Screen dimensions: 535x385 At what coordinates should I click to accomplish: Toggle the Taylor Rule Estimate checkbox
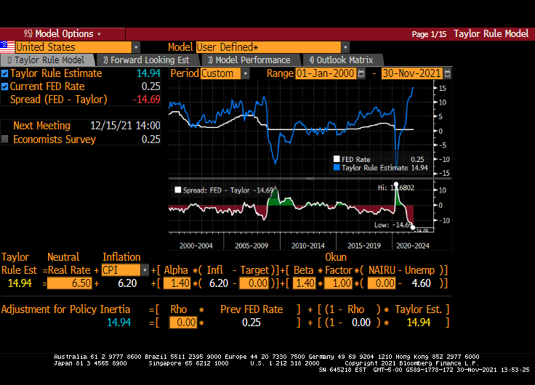6,73
